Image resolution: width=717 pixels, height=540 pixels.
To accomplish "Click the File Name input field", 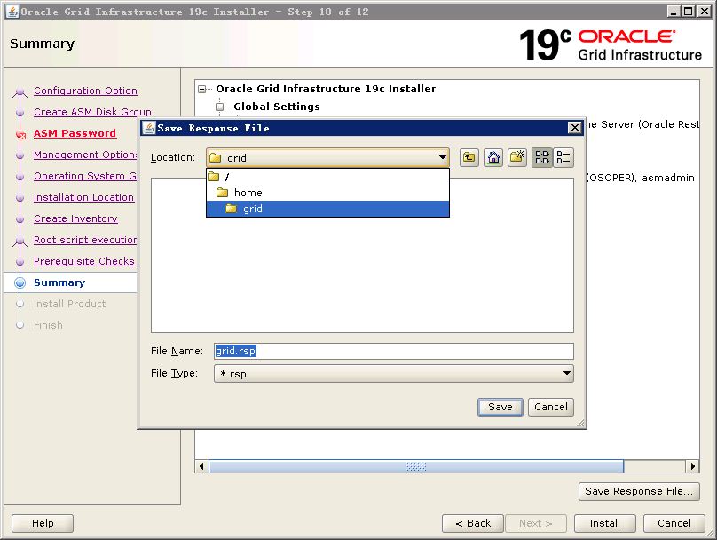I will [x=394, y=351].
